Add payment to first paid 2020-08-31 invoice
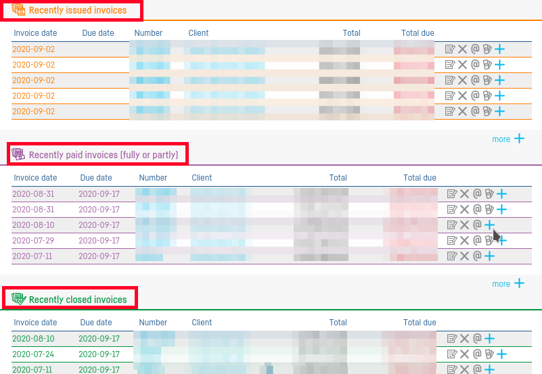The height and width of the screenshot is (374, 542). click(489, 193)
